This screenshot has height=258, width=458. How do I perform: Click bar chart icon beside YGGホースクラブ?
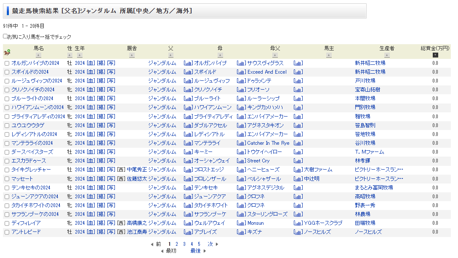coord(298,223)
